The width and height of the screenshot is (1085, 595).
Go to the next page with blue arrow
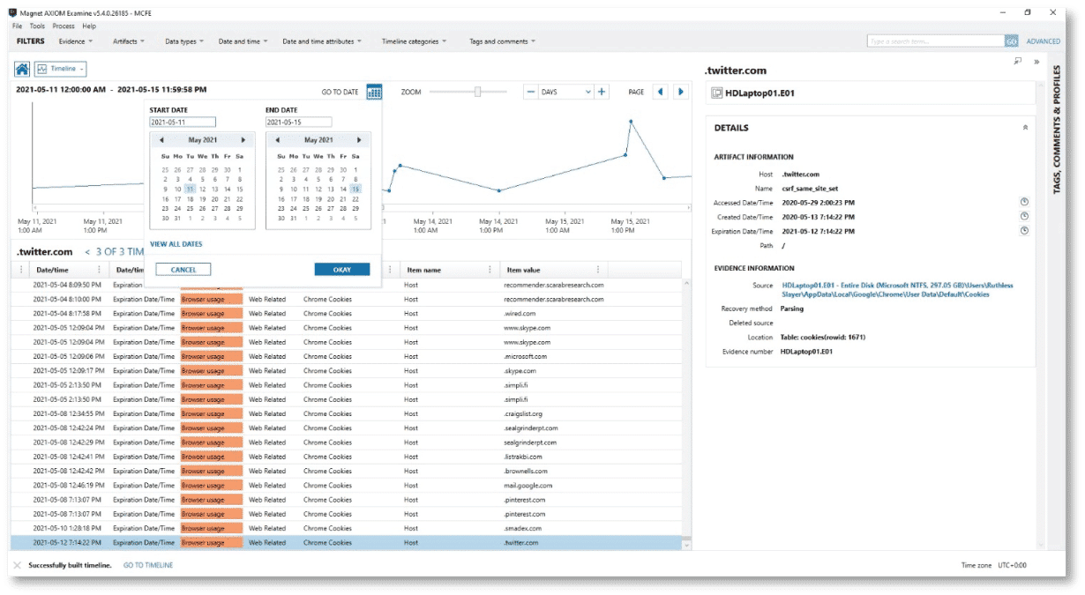click(680, 91)
